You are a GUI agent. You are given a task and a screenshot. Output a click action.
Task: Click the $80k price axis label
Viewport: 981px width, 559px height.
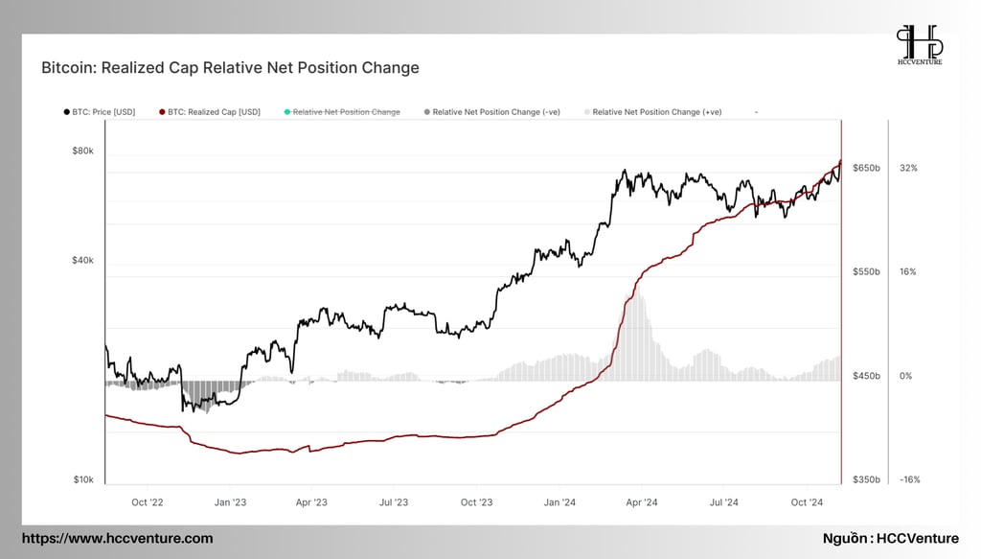[x=82, y=151]
